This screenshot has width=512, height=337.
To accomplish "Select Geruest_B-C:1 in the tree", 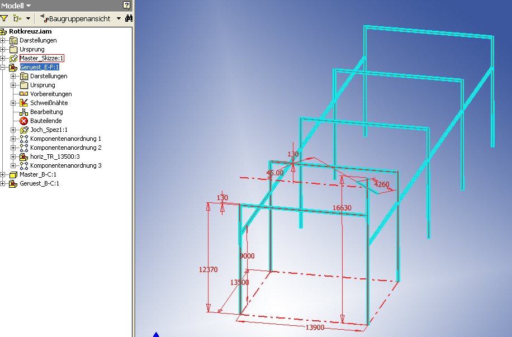I will [39, 183].
